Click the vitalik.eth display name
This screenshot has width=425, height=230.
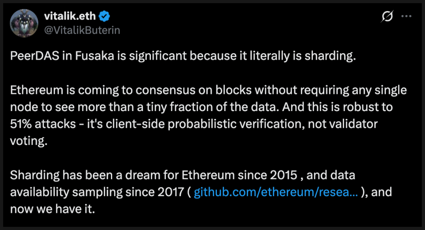[x=70, y=17]
